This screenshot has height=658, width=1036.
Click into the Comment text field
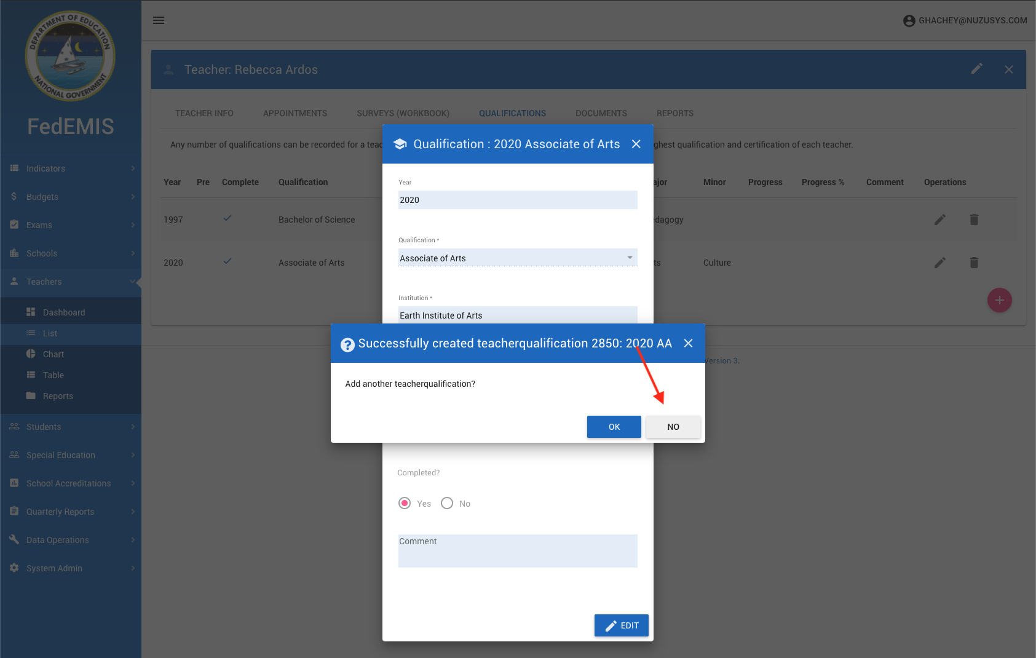517,551
